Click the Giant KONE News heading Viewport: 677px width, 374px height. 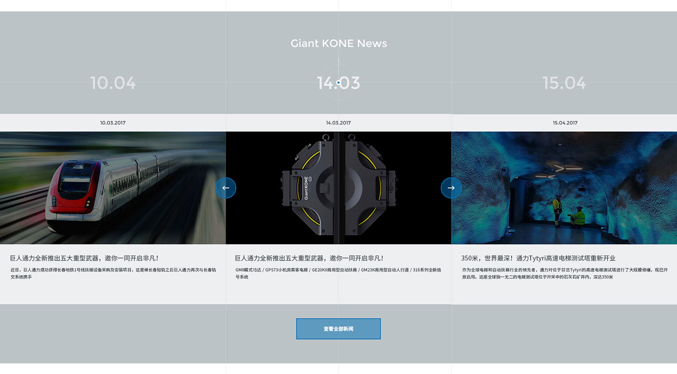pos(338,43)
